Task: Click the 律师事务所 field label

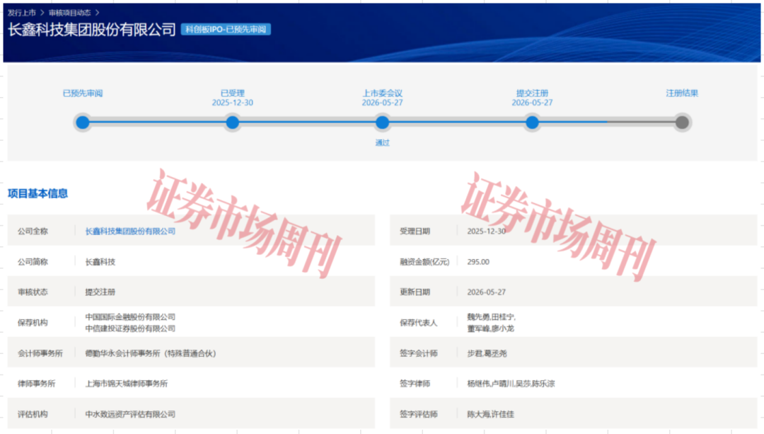Action: tap(37, 384)
